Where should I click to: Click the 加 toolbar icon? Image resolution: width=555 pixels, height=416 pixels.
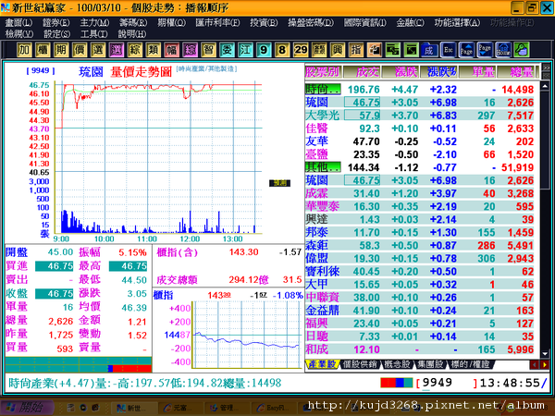coord(24,50)
